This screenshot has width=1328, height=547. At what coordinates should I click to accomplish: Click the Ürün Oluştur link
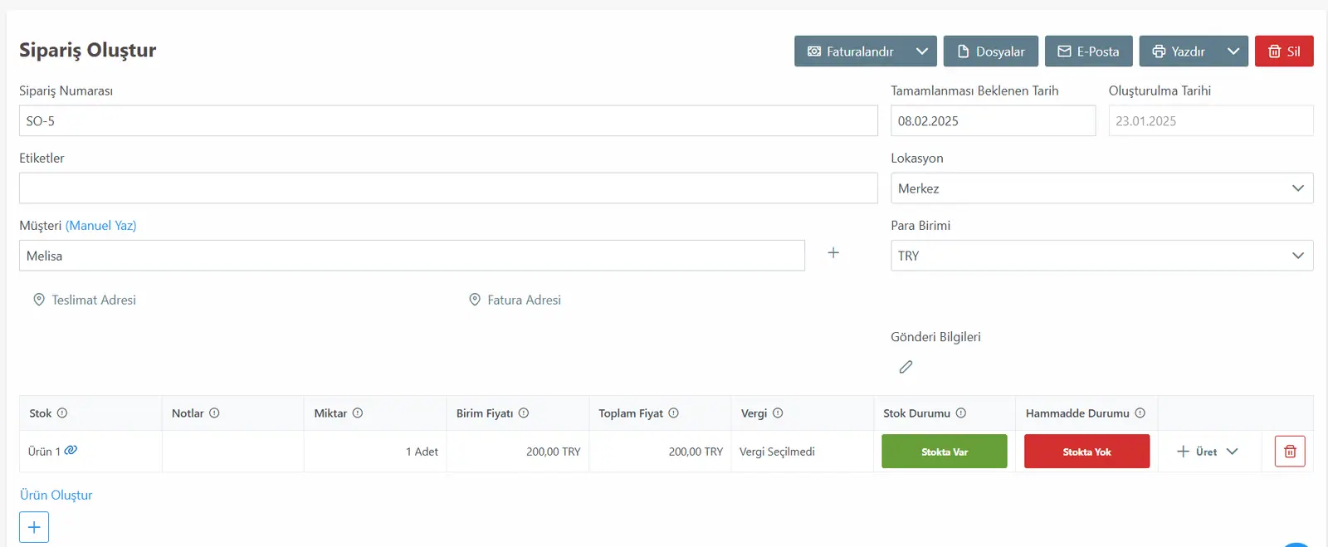(56, 495)
